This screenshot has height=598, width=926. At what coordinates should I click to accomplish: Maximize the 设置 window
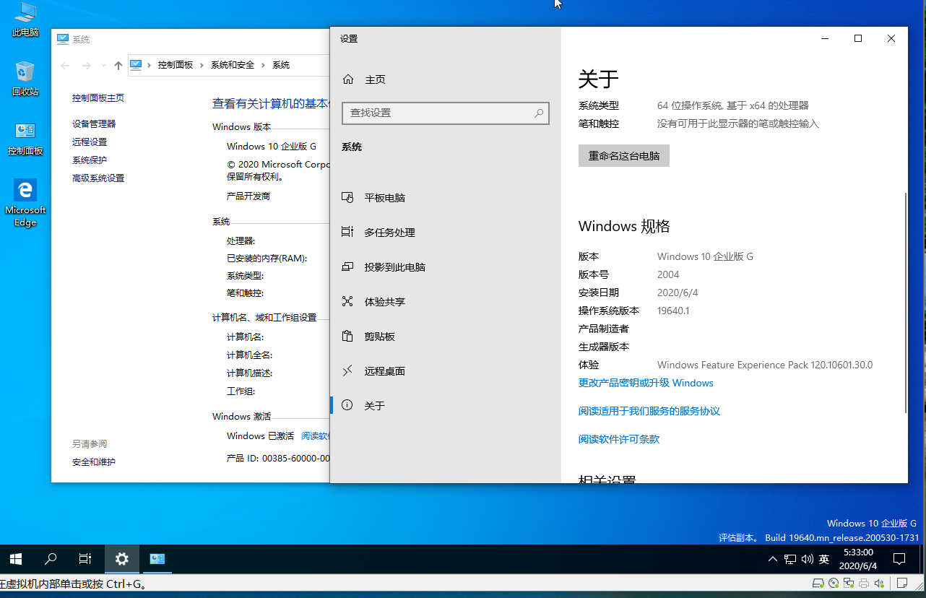(x=858, y=39)
